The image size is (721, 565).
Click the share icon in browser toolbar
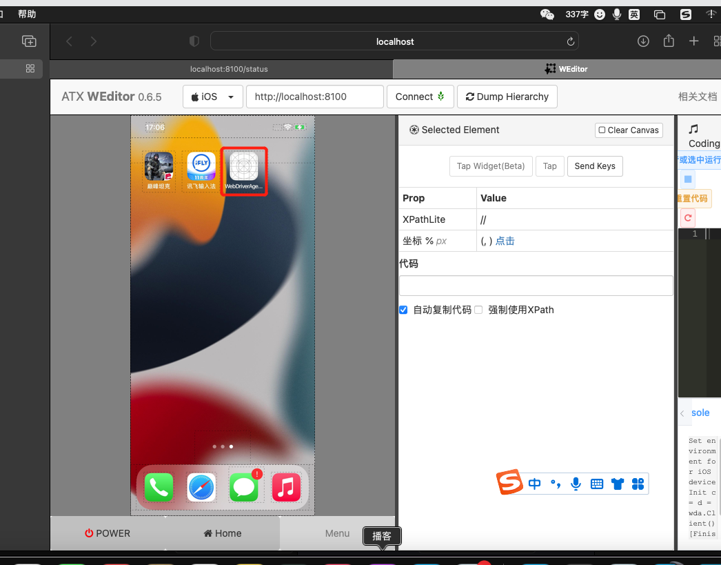668,41
